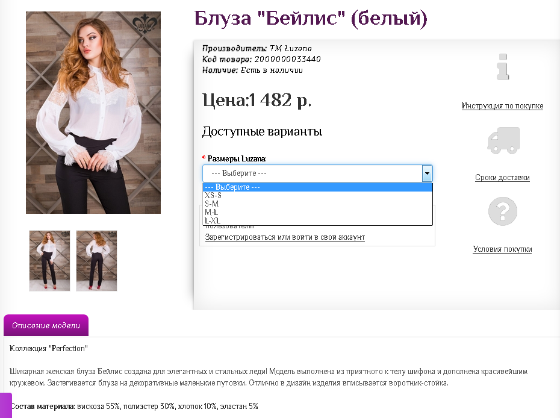
Task: Click the product code 2000000033440
Action: [x=287, y=59]
